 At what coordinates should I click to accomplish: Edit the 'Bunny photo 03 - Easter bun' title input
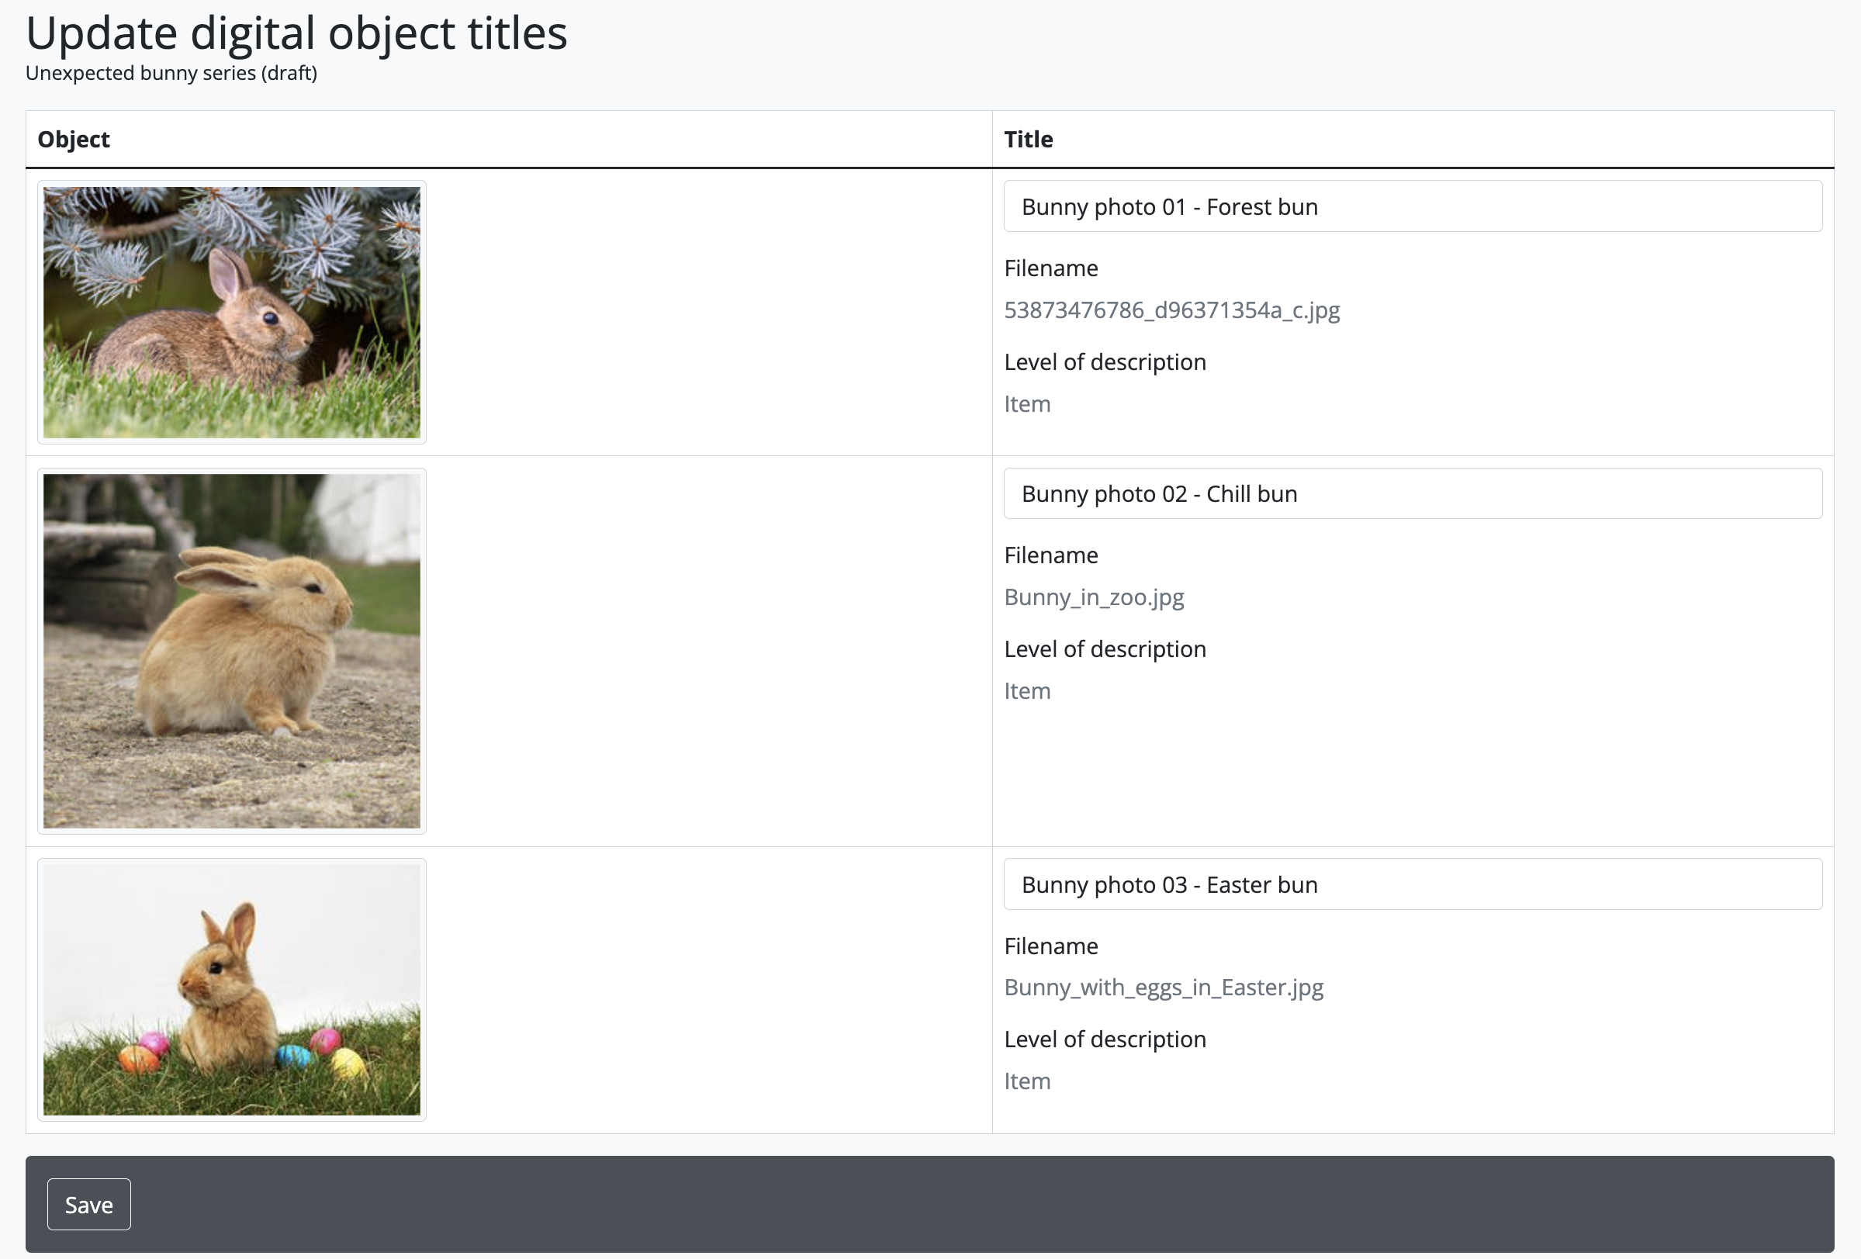[1412, 884]
